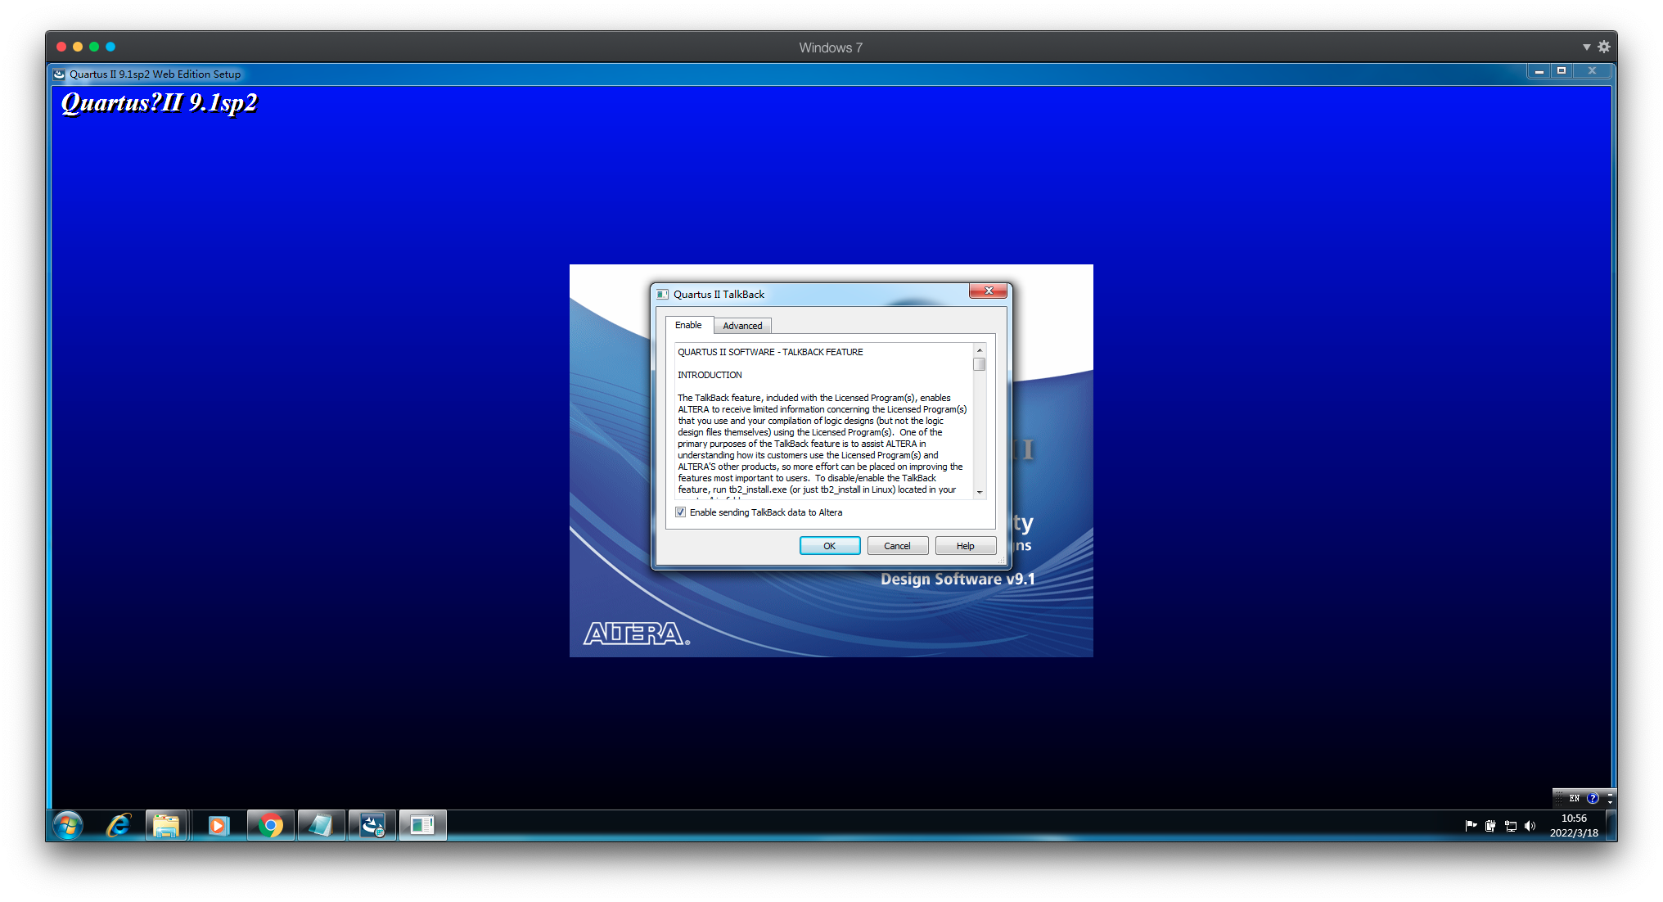1663x902 pixels.
Task: Click the license text scrollbar up arrow
Action: point(980,350)
